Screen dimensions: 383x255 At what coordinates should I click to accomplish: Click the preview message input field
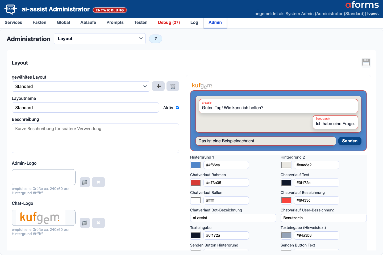pos(266,141)
